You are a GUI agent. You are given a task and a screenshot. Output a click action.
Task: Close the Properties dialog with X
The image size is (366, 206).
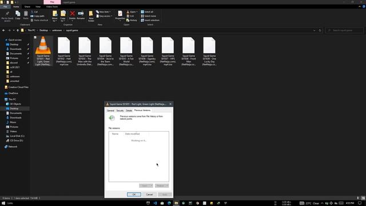(x=170, y=104)
